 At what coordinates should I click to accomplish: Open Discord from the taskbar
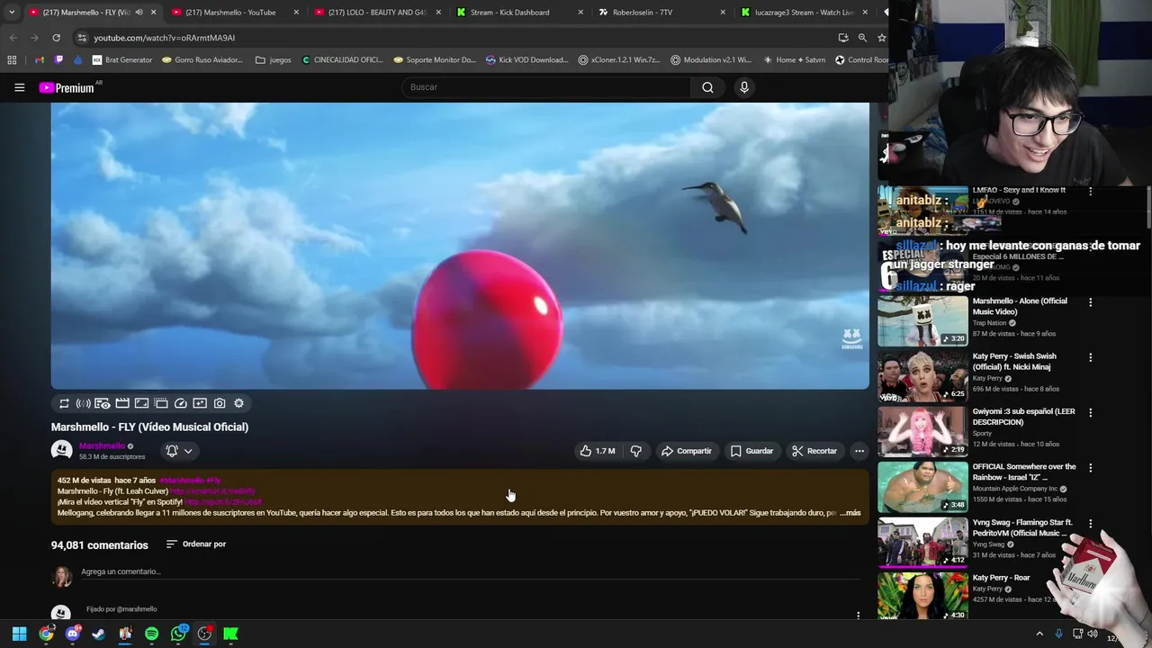73,634
